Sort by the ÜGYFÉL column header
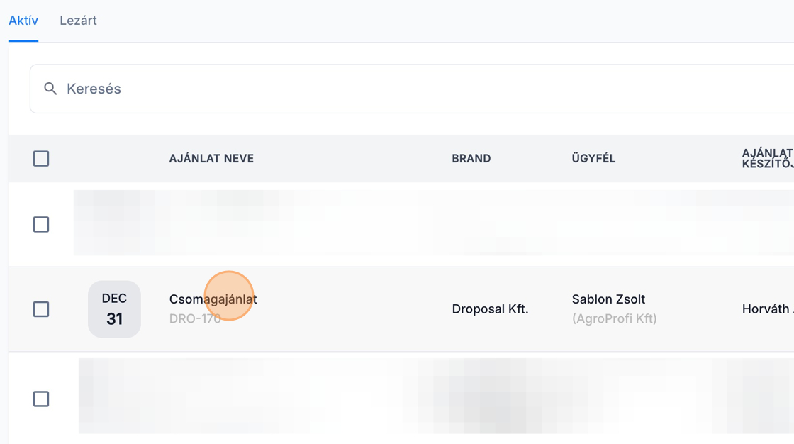The image size is (794, 444). pyautogui.click(x=593, y=158)
